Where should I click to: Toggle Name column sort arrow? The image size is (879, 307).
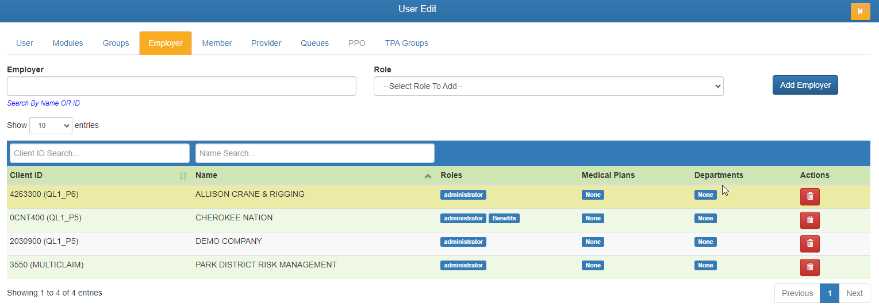(428, 176)
